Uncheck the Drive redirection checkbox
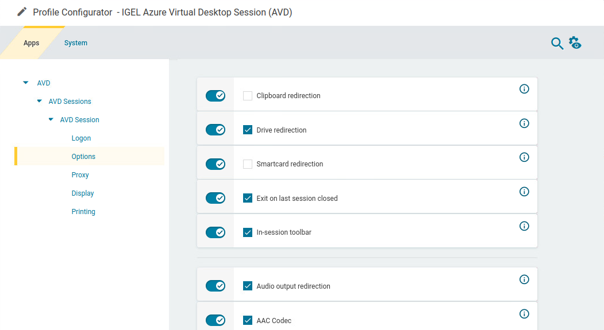 pyautogui.click(x=248, y=130)
